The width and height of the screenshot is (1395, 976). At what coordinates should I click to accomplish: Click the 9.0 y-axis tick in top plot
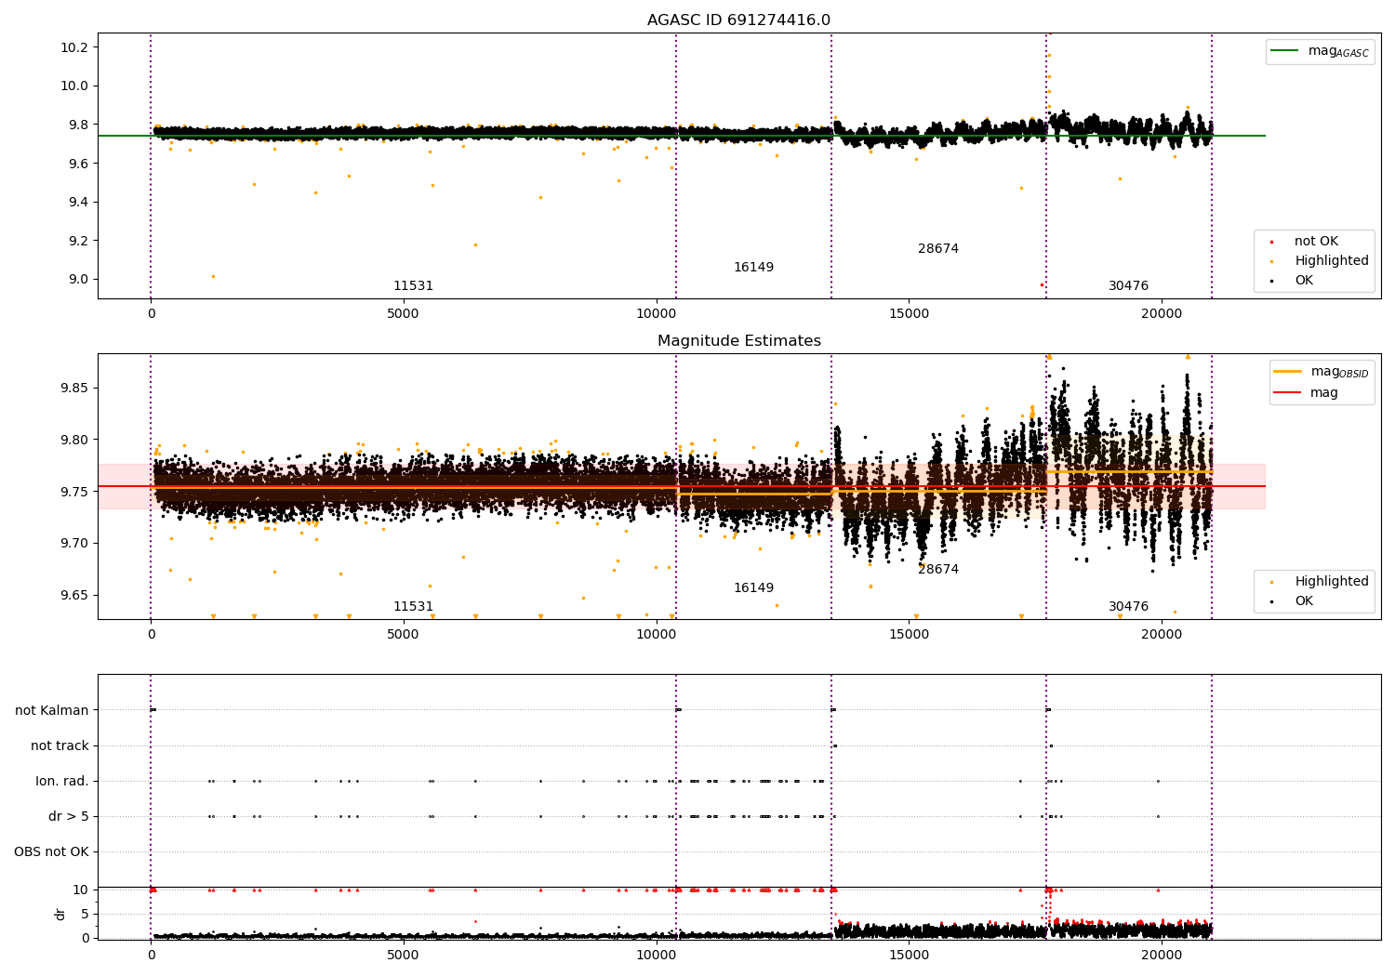[77, 279]
